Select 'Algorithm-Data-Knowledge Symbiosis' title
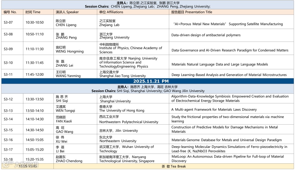 click(230, 99)
